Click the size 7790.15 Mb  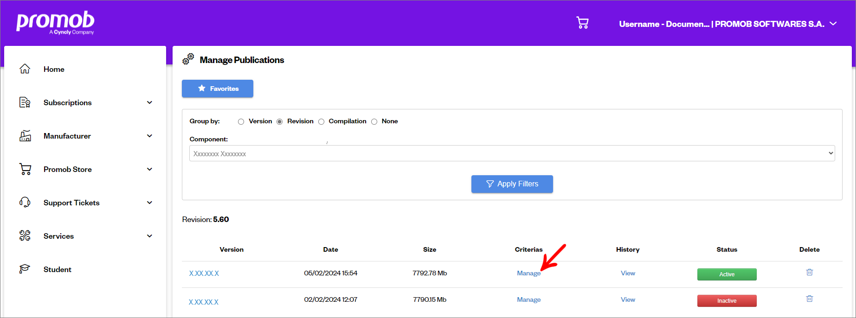pyautogui.click(x=430, y=299)
